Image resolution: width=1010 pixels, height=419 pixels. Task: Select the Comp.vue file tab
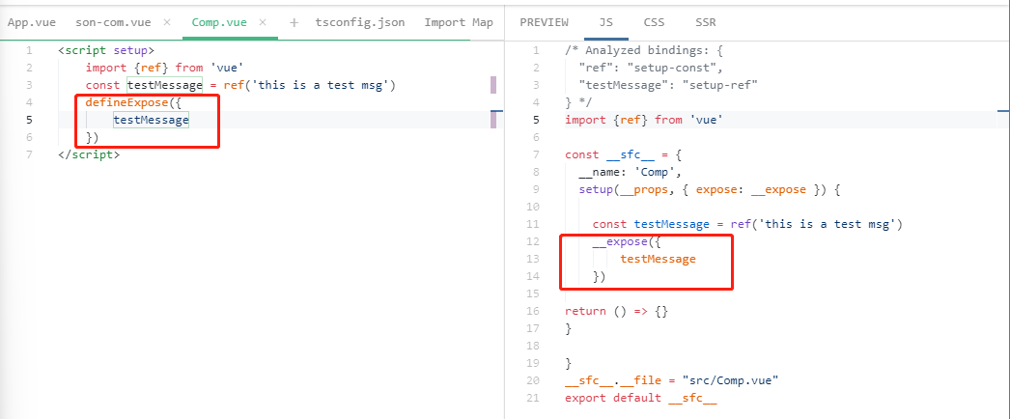click(x=219, y=22)
